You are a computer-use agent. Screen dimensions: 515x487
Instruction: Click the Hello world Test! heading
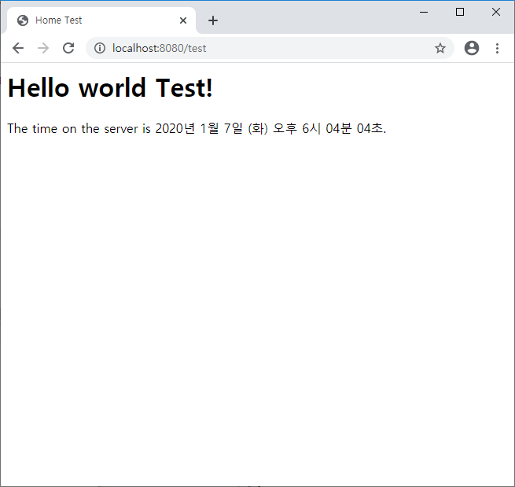coord(110,88)
